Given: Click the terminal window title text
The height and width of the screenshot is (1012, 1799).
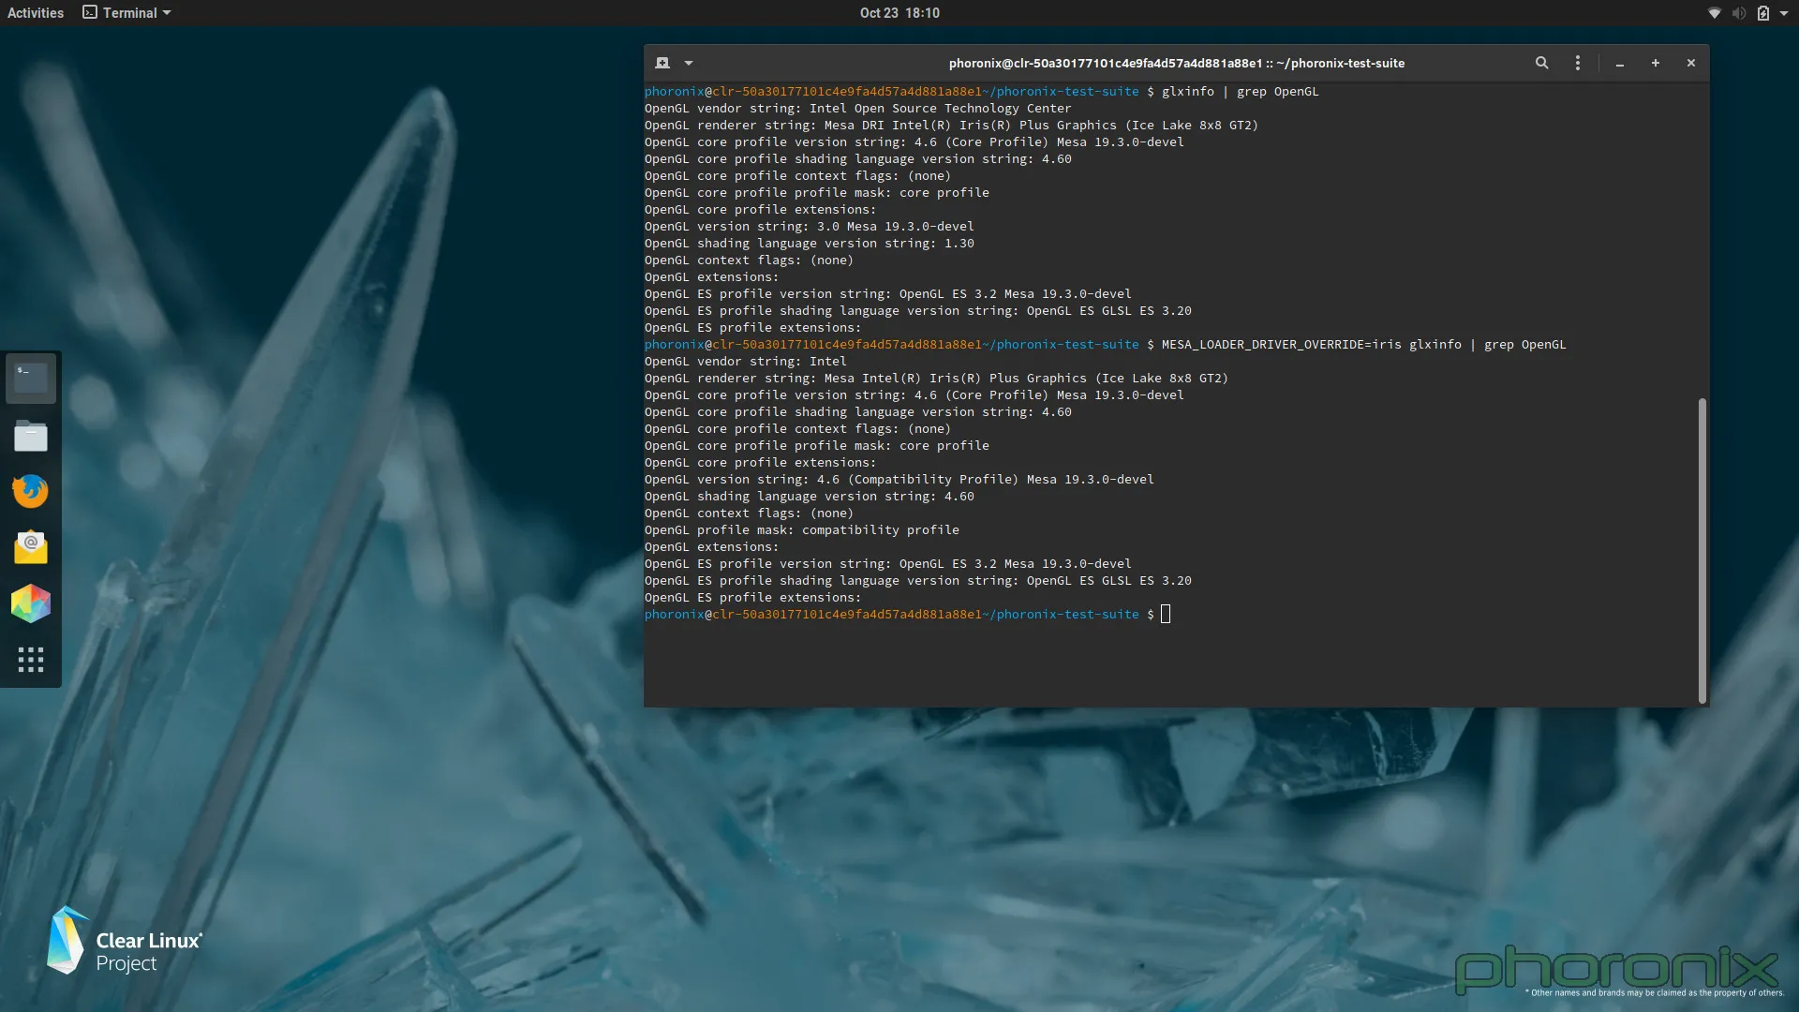Looking at the screenshot, I should click(x=1176, y=64).
